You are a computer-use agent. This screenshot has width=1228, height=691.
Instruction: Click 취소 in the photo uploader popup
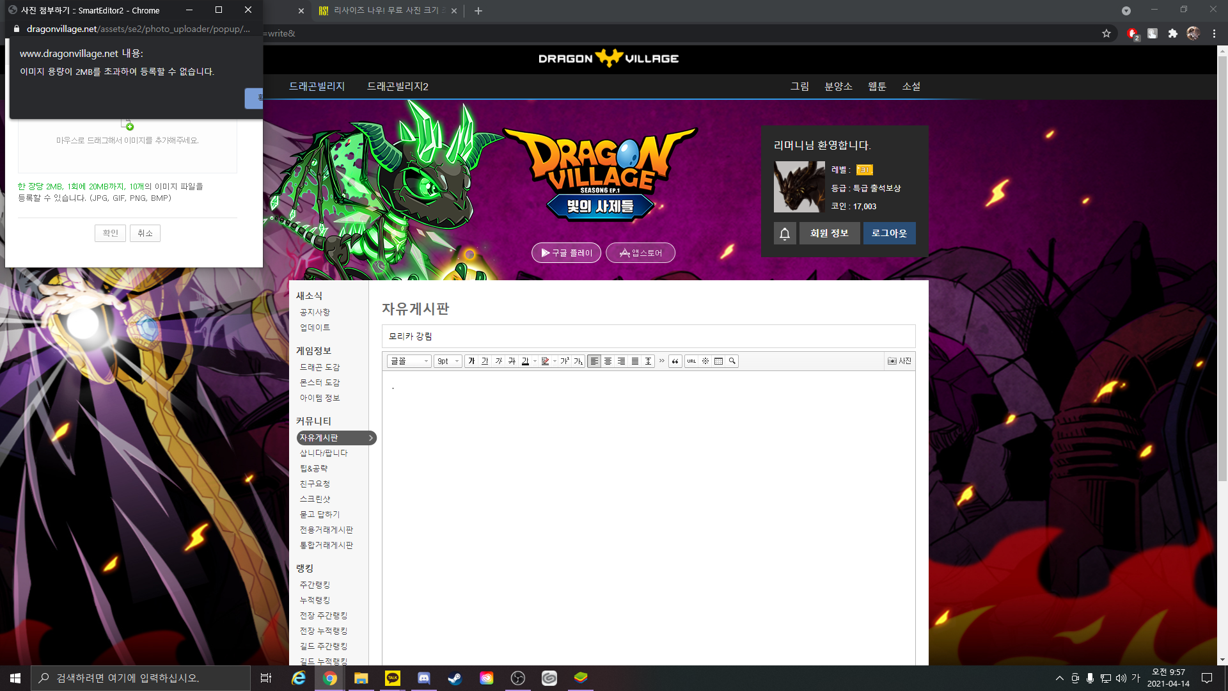coord(145,233)
